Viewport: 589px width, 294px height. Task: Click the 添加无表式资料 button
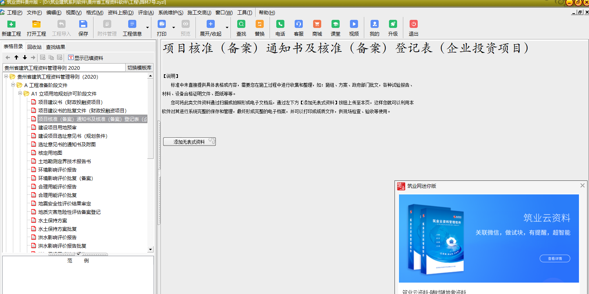tap(189, 142)
